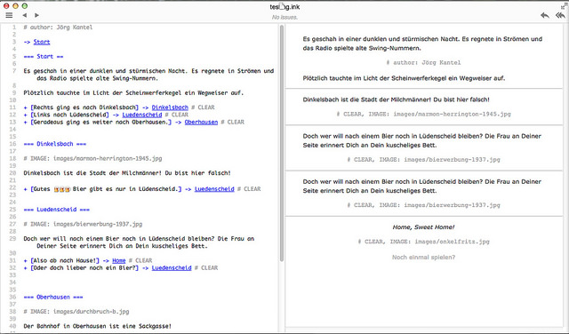This screenshot has height=334, width=569.
Task: Click the Dinkelsbach divert link on line 11
Action: click(170, 107)
